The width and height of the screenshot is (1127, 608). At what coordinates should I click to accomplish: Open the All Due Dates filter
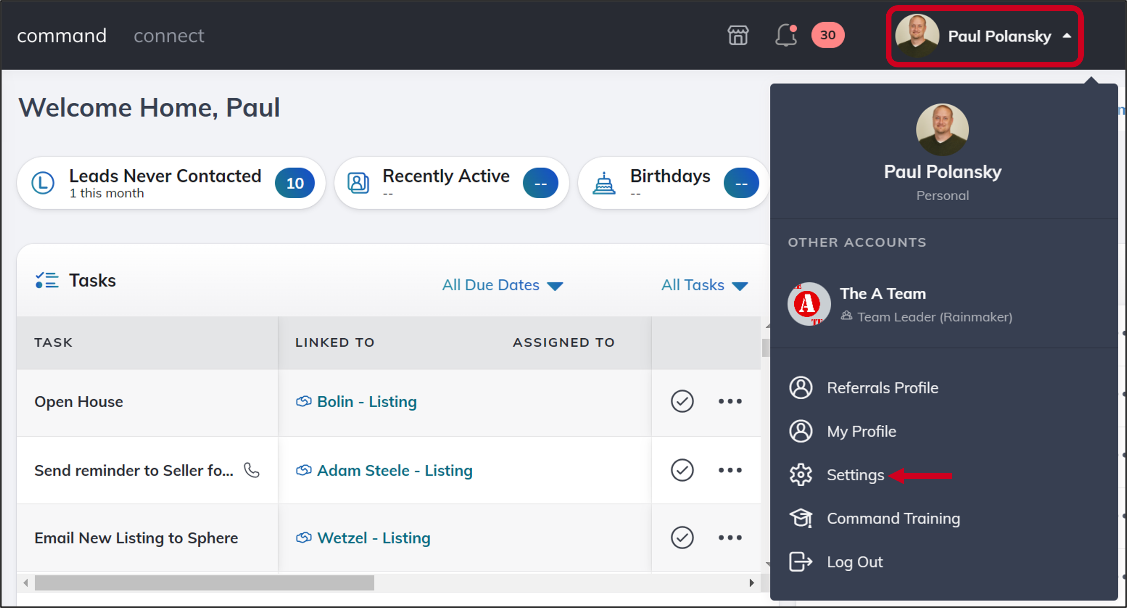click(x=502, y=285)
